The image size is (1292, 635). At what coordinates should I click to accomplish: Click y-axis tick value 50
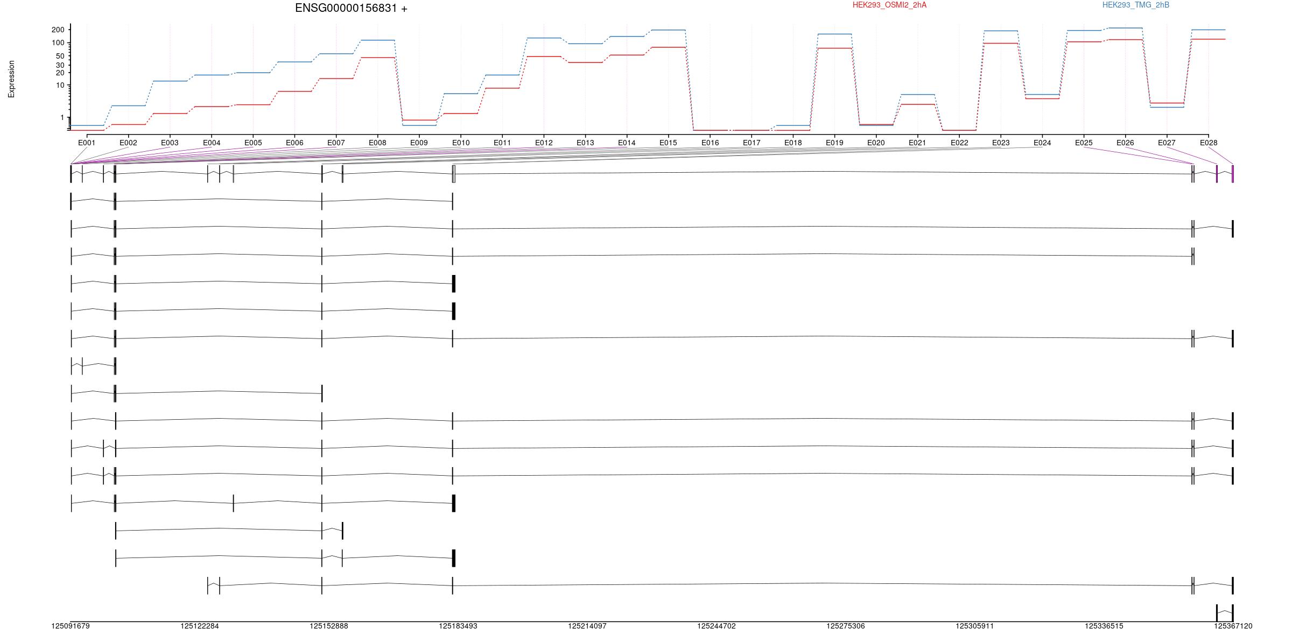tap(60, 56)
